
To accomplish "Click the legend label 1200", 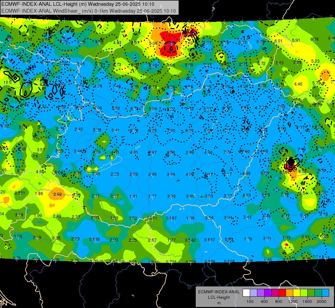I will 293,301.
